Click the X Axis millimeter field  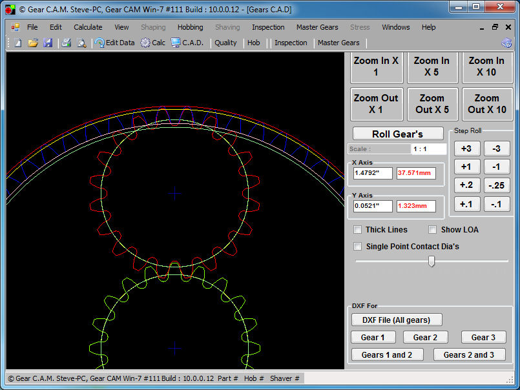click(416, 173)
